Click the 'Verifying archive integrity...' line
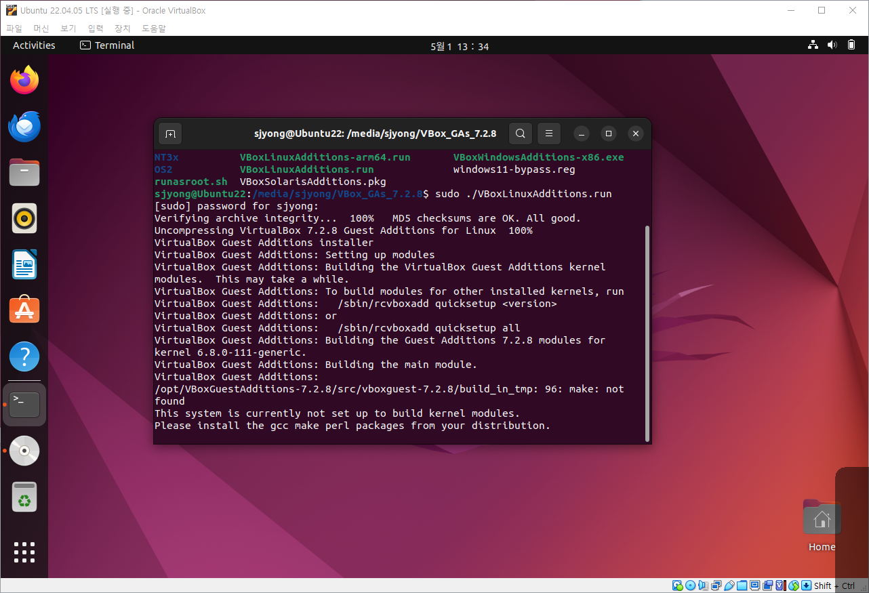 (x=368, y=218)
